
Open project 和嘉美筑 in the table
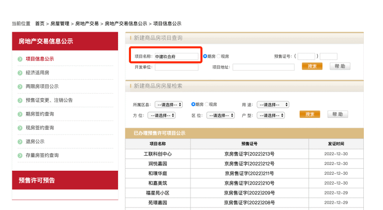pyautogui.click(x=157, y=184)
